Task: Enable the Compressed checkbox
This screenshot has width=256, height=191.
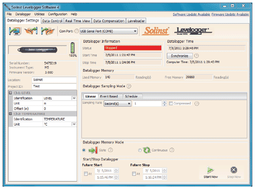Action: pos(170,103)
